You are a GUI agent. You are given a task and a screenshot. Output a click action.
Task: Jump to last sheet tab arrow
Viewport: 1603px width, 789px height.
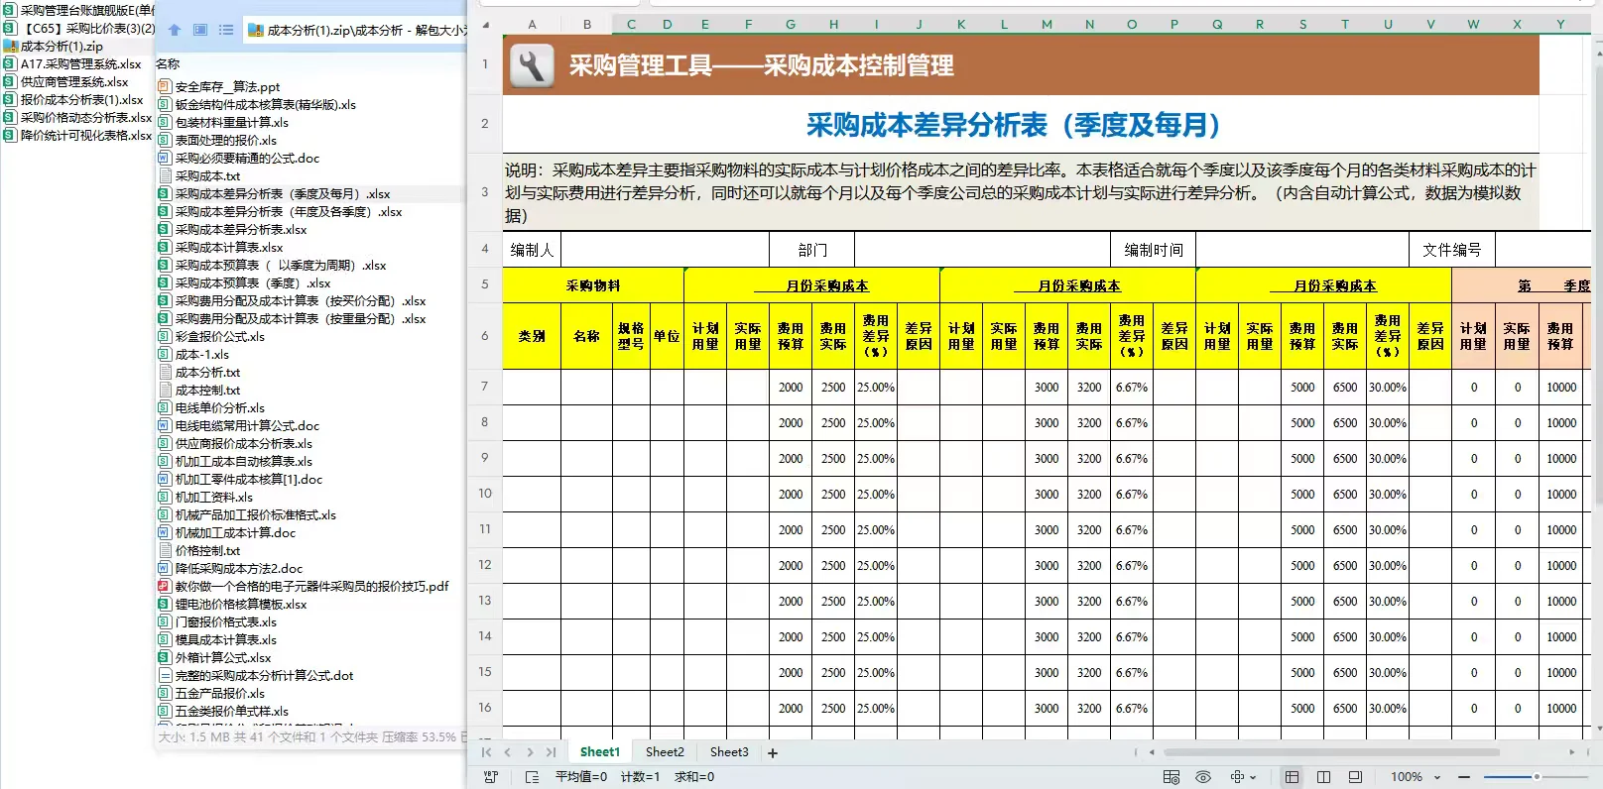coord(551,752)
